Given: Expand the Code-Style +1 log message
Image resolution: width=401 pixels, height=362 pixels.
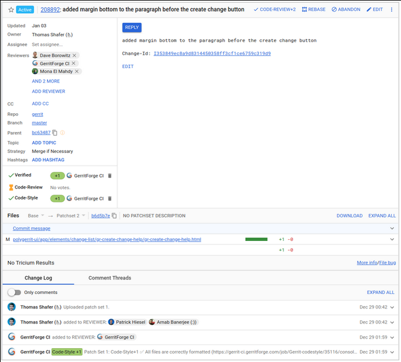Looking at the screenshot, I should [392, 352].
